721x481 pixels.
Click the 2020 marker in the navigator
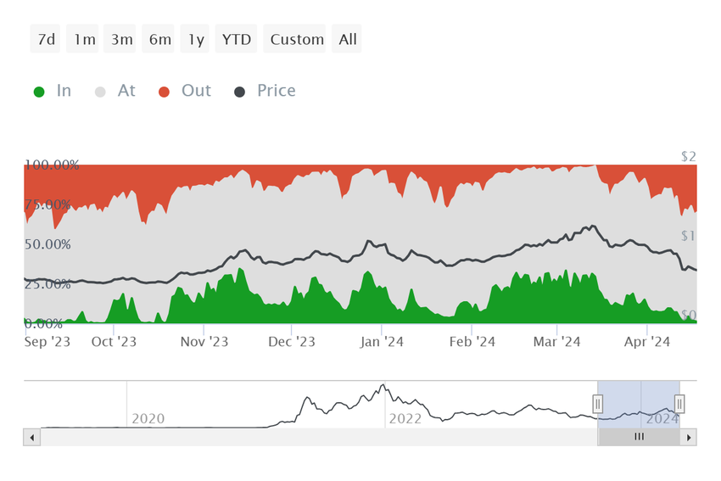(148, 419)
